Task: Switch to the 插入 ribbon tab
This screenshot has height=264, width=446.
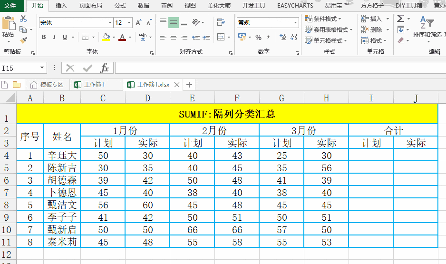Action: click(61, 6)
